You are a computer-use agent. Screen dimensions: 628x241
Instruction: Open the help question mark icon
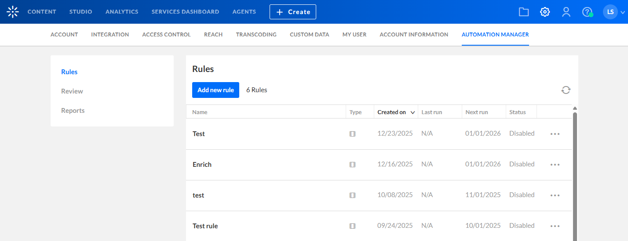click(587, 12)
